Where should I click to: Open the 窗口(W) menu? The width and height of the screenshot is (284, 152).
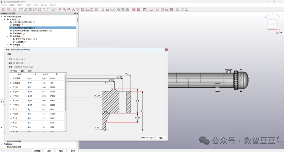point(44,5)
